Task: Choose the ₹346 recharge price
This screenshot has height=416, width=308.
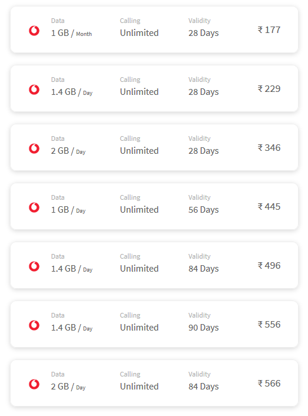Action: click(269, 147)
